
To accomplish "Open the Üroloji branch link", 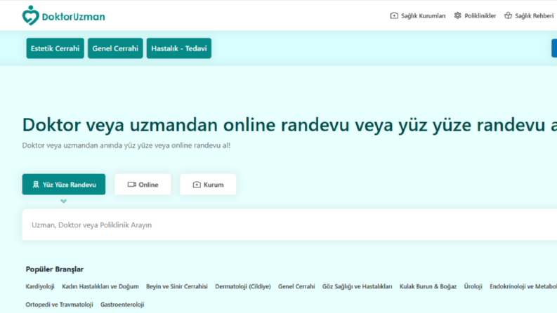I will pyautogui.click(x=473, y=286).
